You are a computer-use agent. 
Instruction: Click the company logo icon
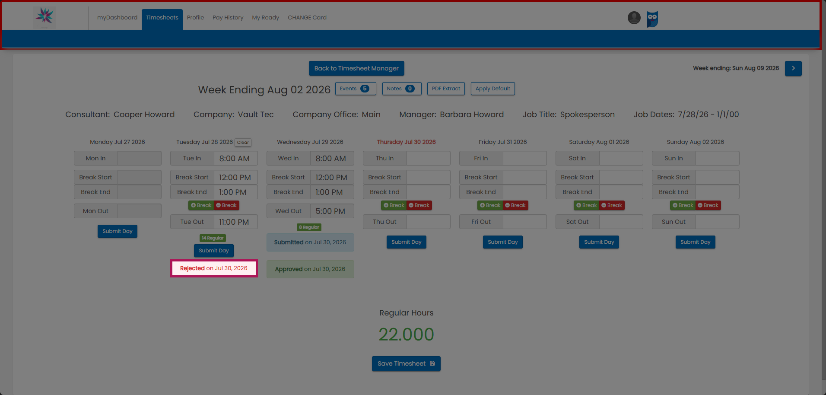44,17
